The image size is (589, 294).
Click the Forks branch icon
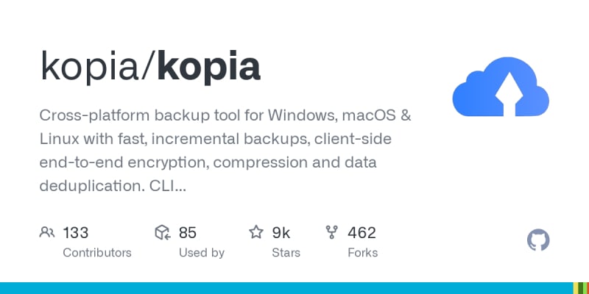click(x=331, y=233)
